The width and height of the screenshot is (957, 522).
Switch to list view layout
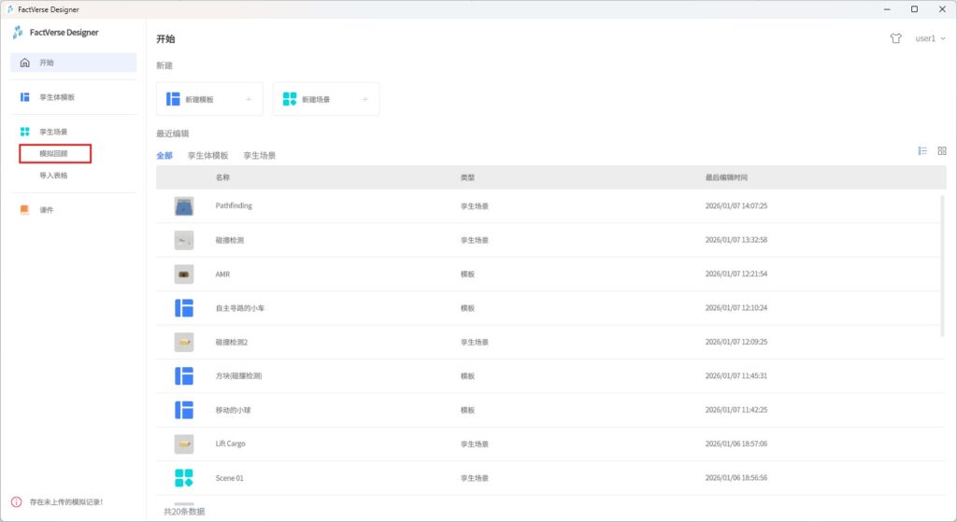coord(922,150)
